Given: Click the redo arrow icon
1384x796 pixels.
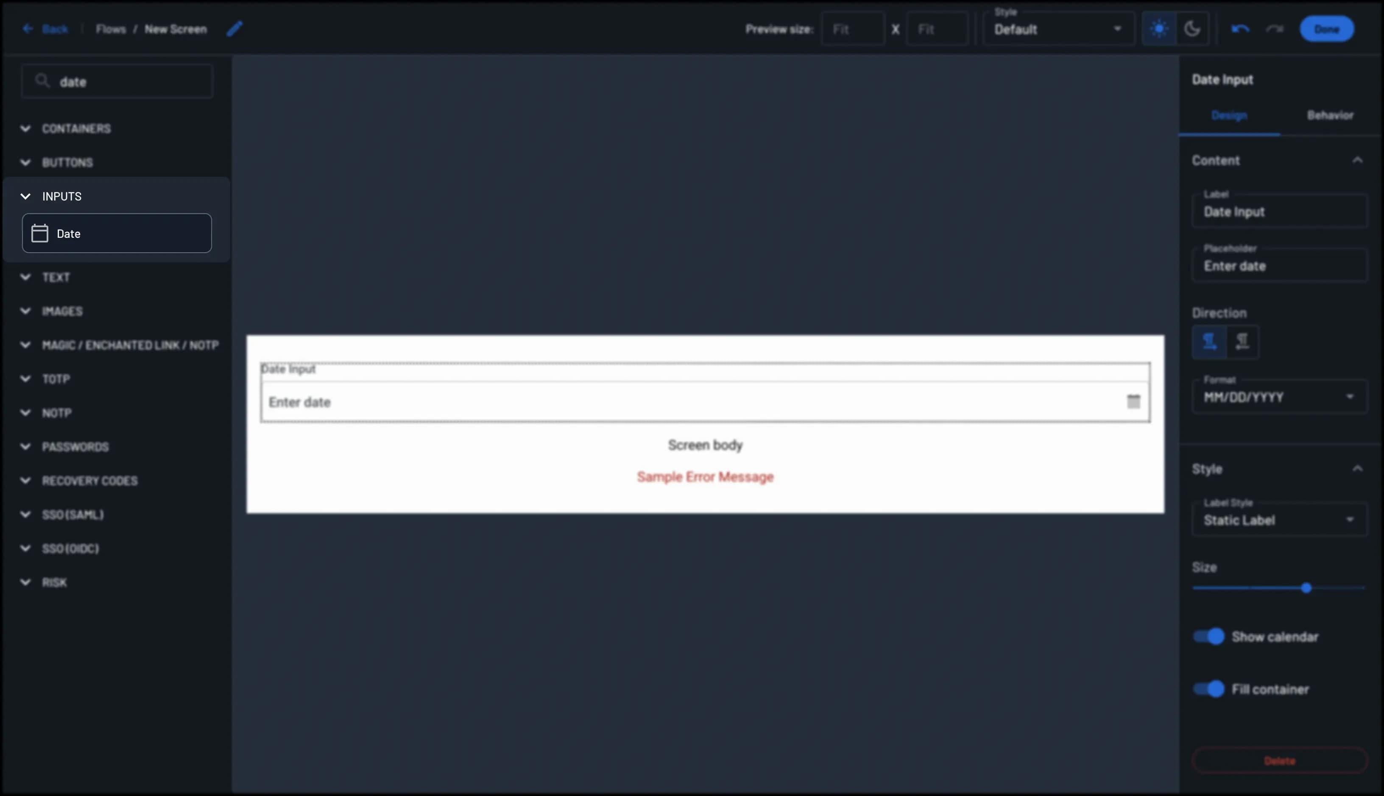Looking at the screenshot, I should click(x=1275, y=29).
